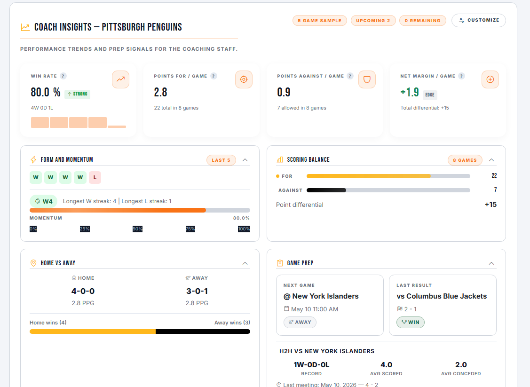Click the Upcoming 2 badge
The height and width of the screenshot is (387, 530).
[x=373, y=21]
